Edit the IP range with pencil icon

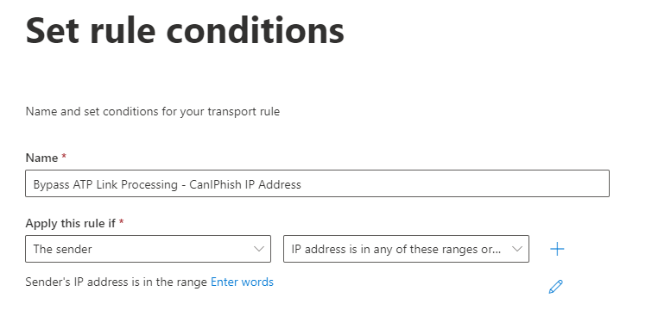coord(555,287)
